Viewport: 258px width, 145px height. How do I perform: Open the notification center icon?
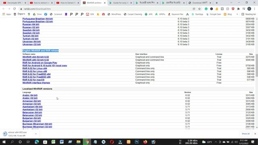coord(253,142)
